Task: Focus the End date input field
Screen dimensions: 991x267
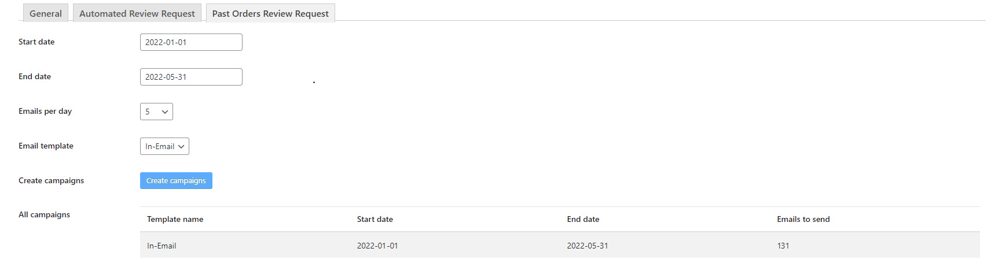Action: tap(191, 77)
